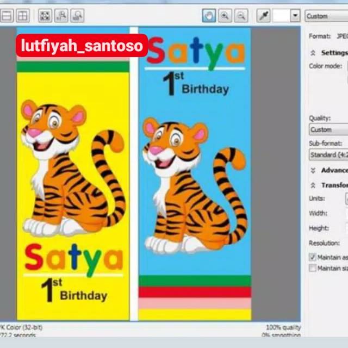
Task: Enable the Maintain size checkbox
Action: (x=313, y=268)
